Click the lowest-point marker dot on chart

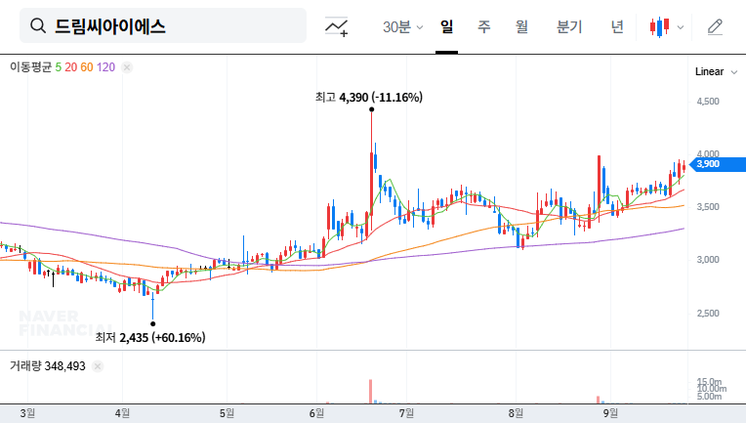[x=152, y=324]
